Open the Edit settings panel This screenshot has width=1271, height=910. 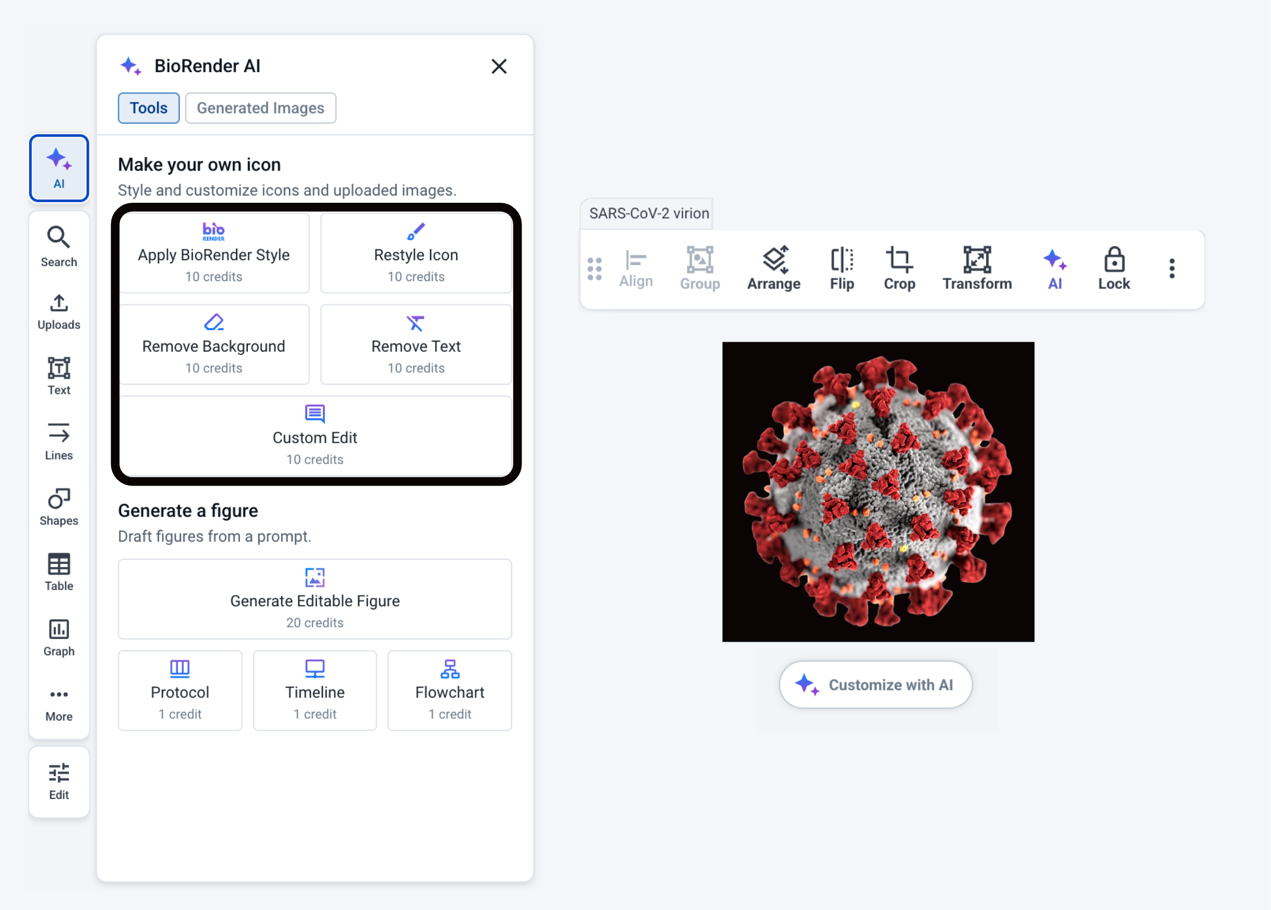(x=59, y=782)
